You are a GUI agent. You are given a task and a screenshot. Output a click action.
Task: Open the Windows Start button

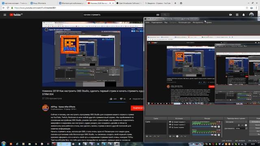pos(4,144)
